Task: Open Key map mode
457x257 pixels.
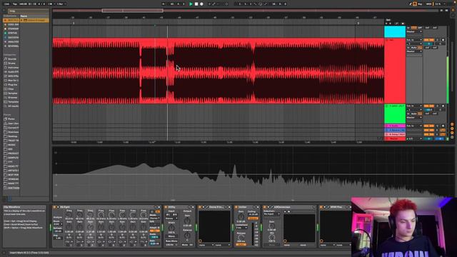Action: 420,4
